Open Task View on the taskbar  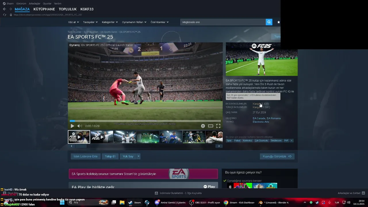tap(114, 202)
